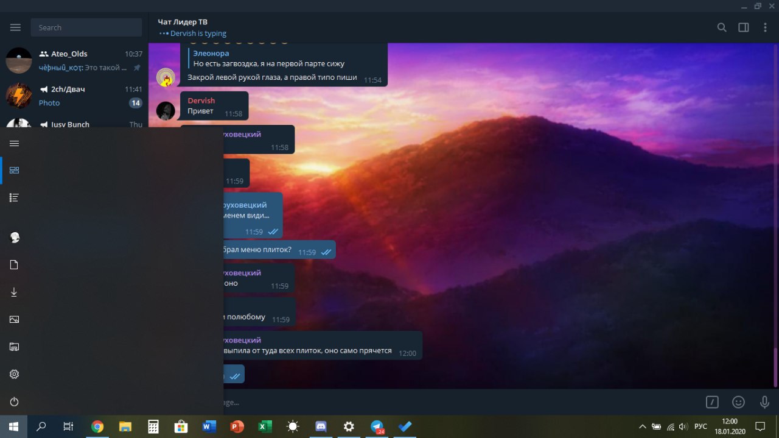Open Dervish's profile from message name

201,101
